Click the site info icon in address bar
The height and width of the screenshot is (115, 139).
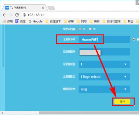24,15
